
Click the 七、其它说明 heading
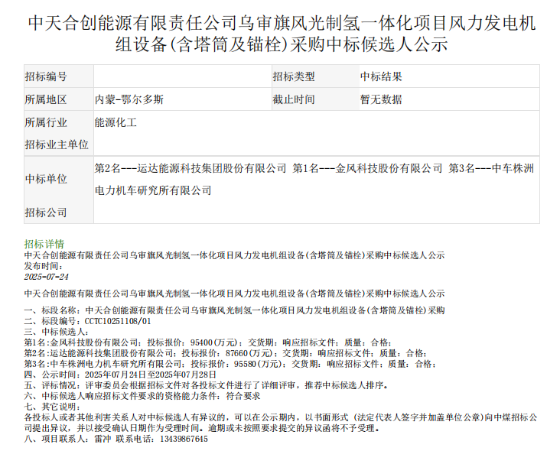(x=53, y=407)
